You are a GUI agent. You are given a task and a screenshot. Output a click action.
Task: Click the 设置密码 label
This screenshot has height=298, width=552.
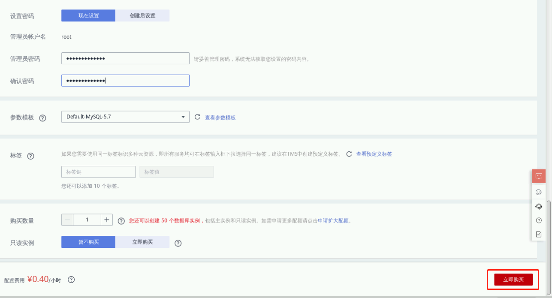(22, 16)
